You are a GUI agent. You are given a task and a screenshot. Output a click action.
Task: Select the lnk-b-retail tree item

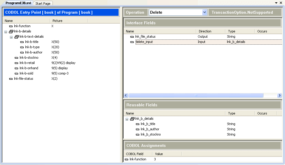pyautogui.click(x=27, y=63)
